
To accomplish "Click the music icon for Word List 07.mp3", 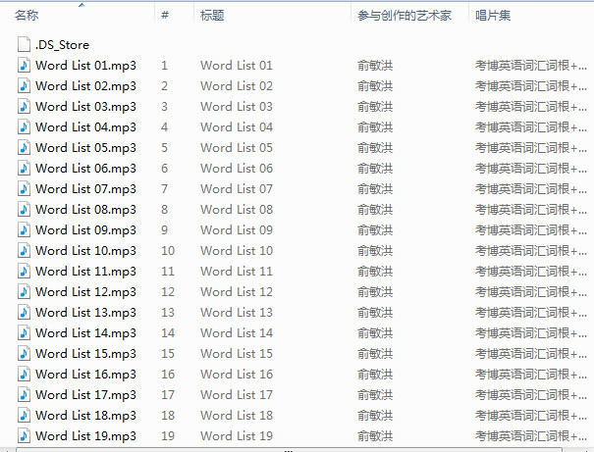I will pyautogui.click(x=24, y=188).
